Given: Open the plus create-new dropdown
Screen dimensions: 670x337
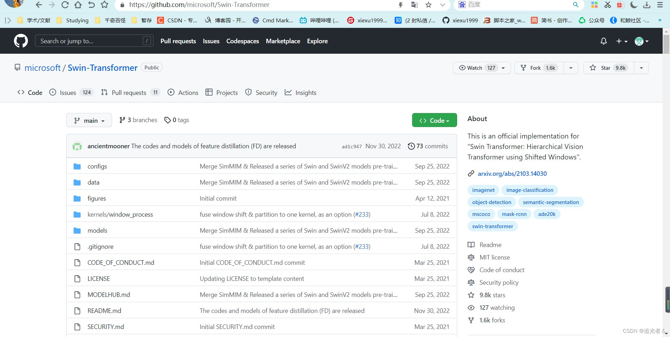Looking at the screenshot, I should (x=622, y=41).
